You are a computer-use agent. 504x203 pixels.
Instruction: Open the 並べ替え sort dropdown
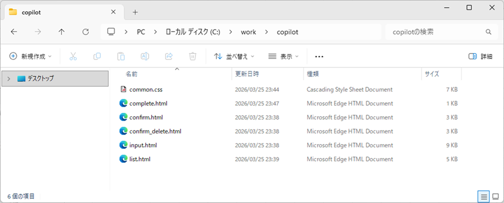pyautogui.click(x=234, y=56)
